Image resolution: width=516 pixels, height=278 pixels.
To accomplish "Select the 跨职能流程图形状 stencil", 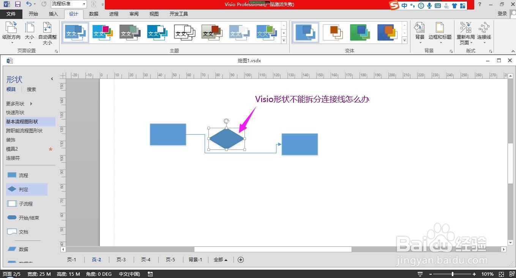I will click(x=24, y=131).
